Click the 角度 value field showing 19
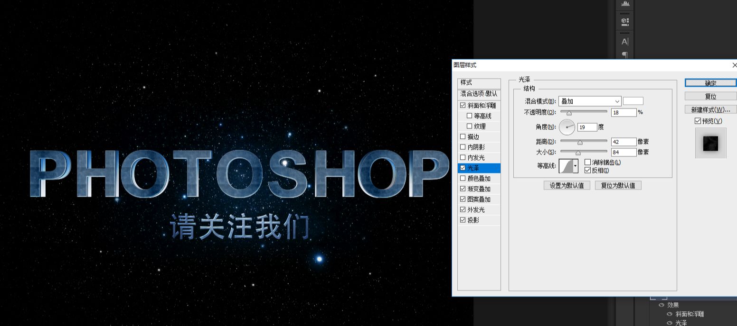This screenshot has width=737, height=326. [587, 127]
